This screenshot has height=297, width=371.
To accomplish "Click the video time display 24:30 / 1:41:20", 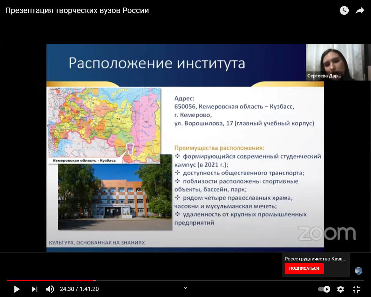I will pyautogui.click(x=79, y=289).
